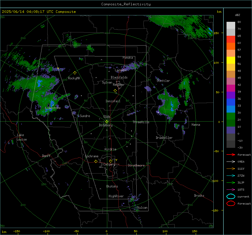Select the Lake Louise label
The width and height of the screenshot is (252, 235).
22,137
